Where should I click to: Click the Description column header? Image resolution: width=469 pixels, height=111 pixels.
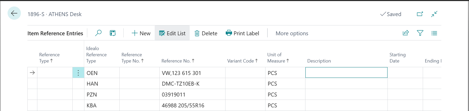tap(319, 61)
